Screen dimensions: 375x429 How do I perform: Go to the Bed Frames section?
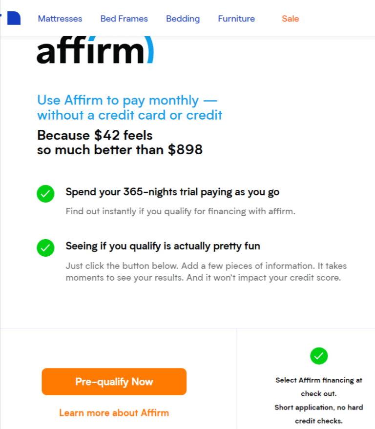tap(124, 19)
